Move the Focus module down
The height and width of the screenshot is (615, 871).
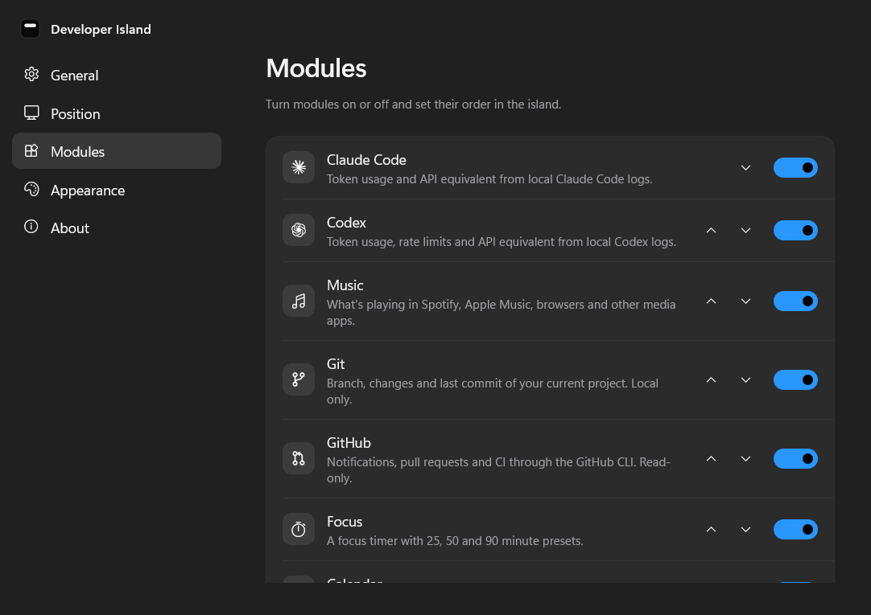[x=746, y=530]
